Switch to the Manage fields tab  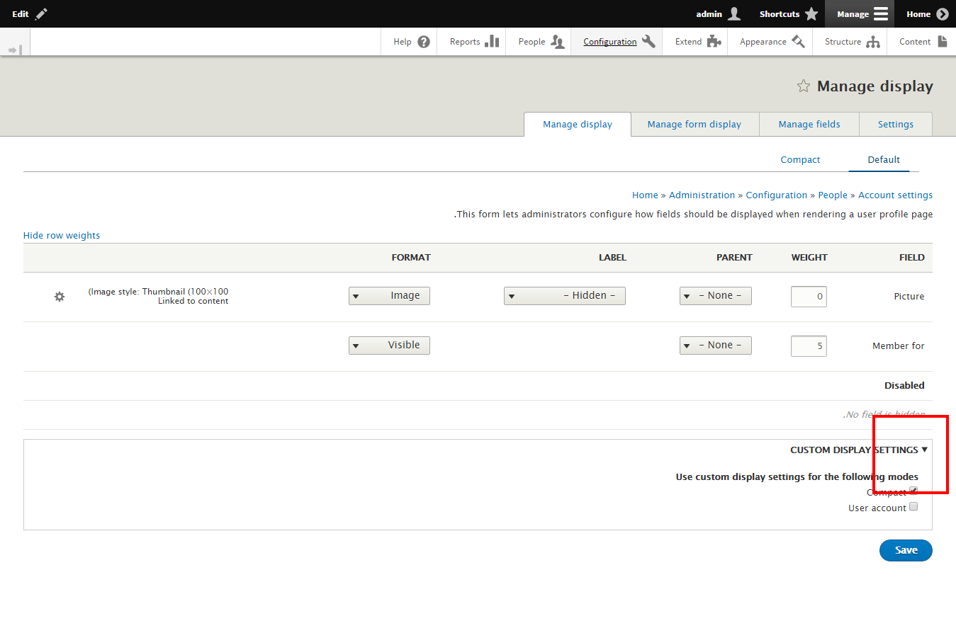pyautogui.click(x=809, y=124)
